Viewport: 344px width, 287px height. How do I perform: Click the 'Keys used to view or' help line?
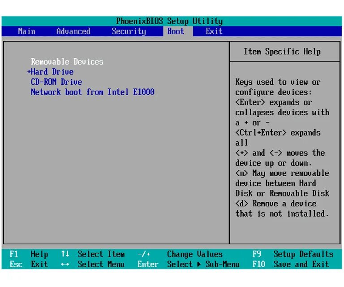tap(278, 82)
